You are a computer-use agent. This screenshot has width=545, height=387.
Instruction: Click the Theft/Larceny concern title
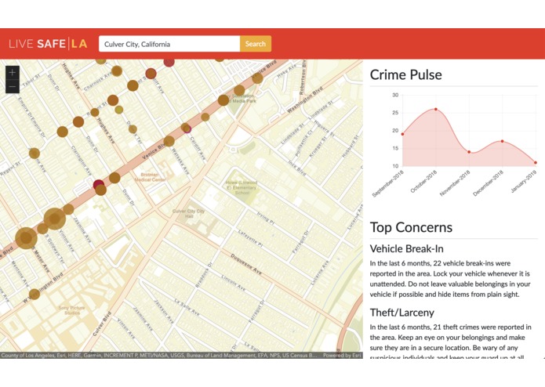pyautogui.click(x=401, y=313)
